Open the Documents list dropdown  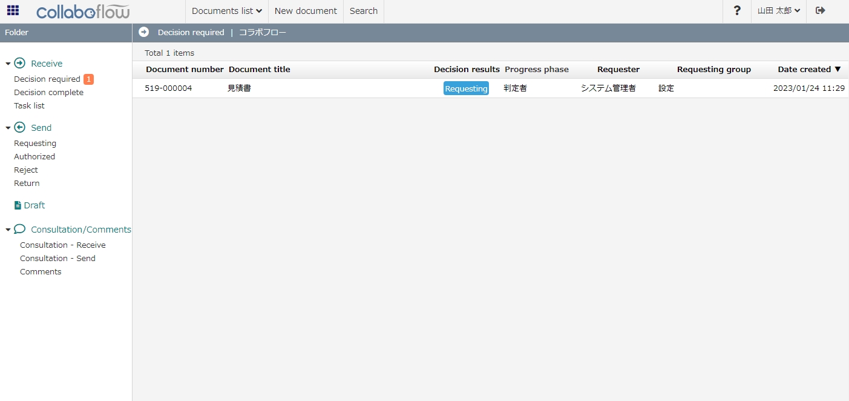pos(227,11)
